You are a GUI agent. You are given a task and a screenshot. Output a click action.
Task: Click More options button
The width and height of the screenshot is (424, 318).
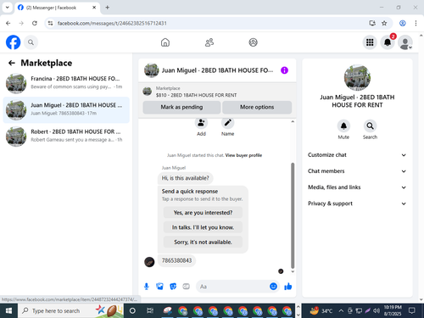coord(257,107)
